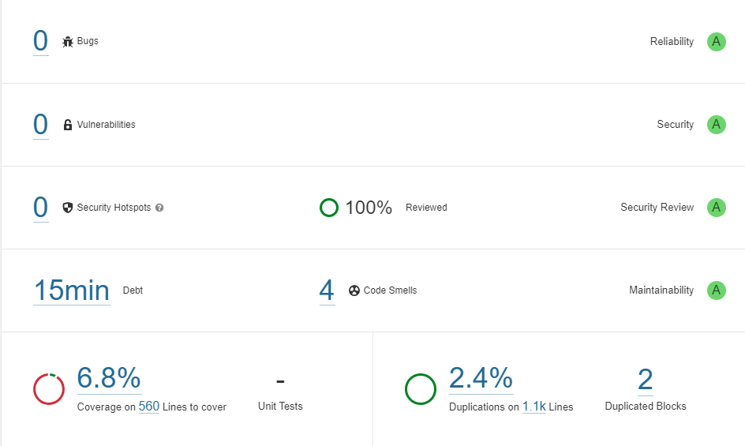
Task: Click the Reliability A rating badge
Action: point(717,42)
